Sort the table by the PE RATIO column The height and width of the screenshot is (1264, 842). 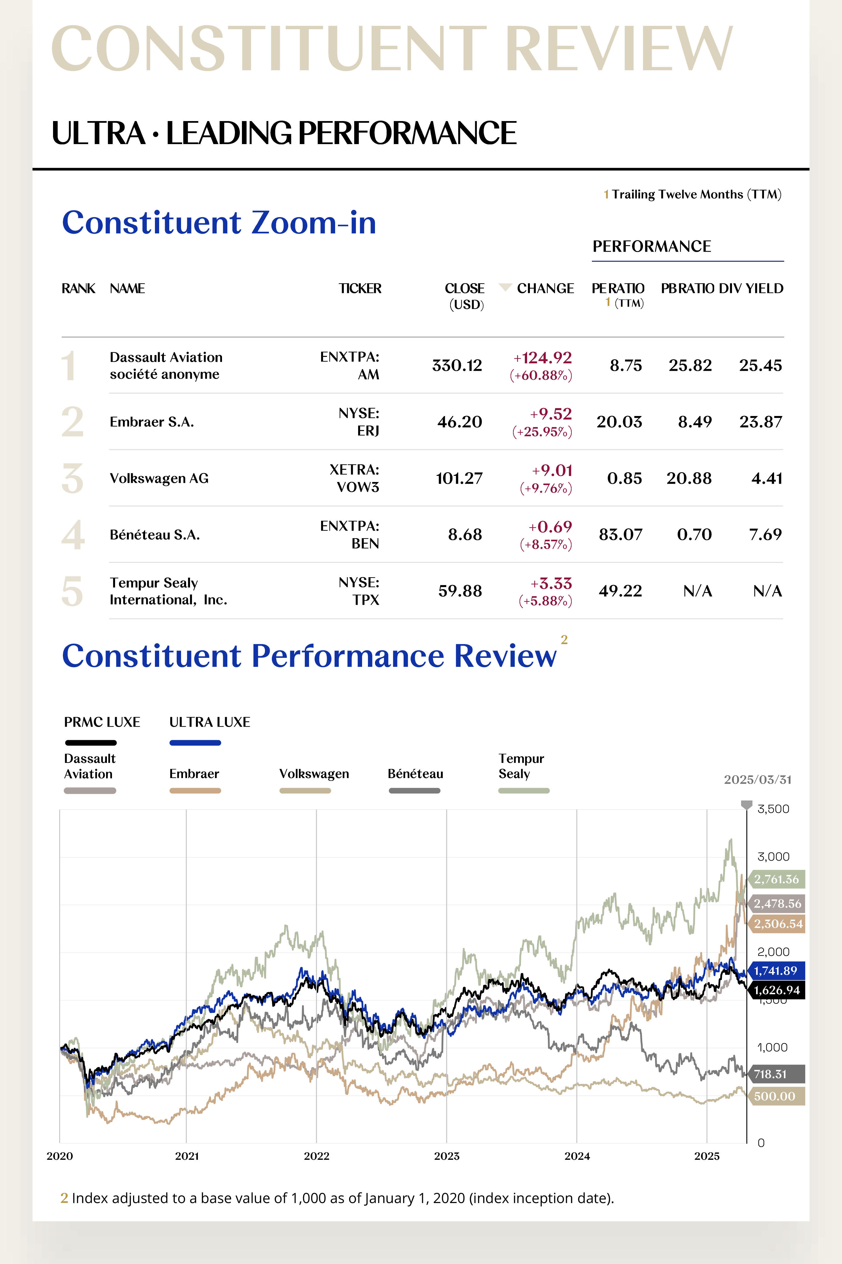tap(618, 295)
